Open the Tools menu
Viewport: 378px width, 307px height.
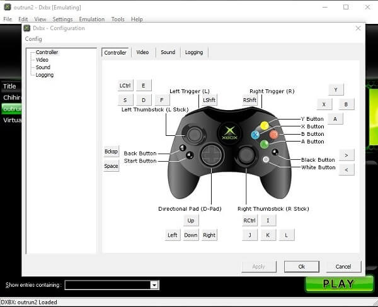click(x=118, y=19)
